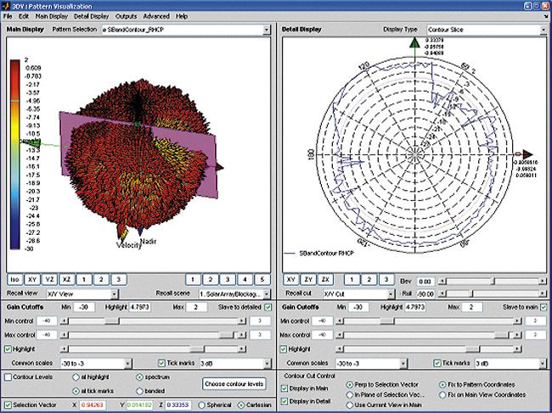Click the Highlight value field in main Gain Cutoffs
Image resolution: width=552 pixels, height=413 pixels.
pyautogui.click(x=140, y=306)
